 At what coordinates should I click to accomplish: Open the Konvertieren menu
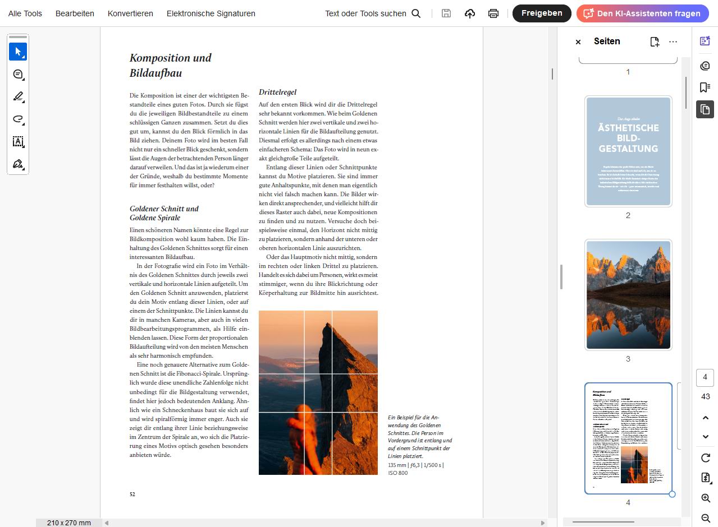130,13
